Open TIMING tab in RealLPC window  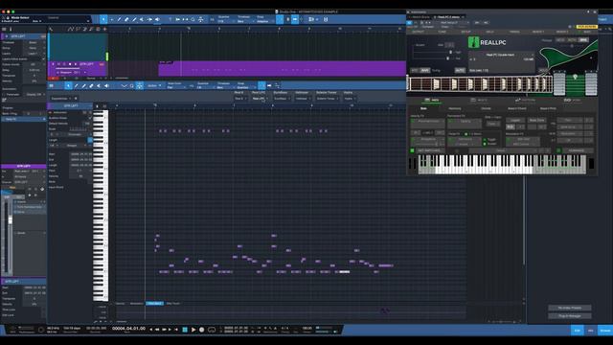tap(514, 32)
